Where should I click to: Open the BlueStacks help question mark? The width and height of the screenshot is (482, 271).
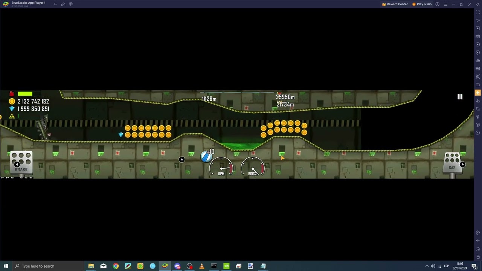437,4
